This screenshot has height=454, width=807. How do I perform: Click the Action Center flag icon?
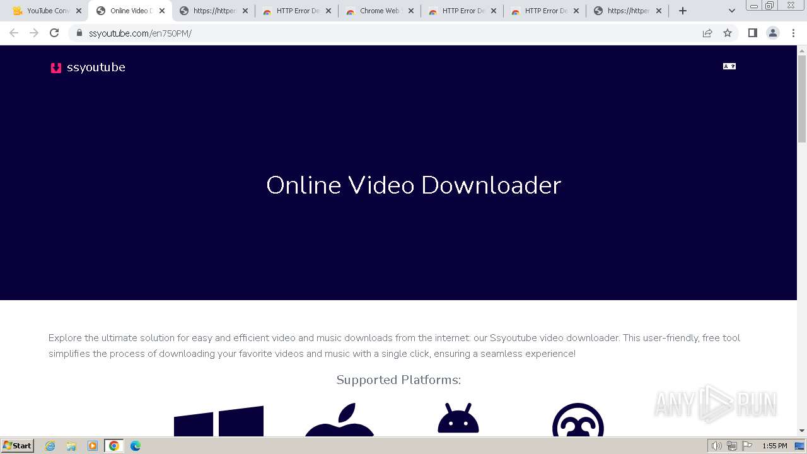click(747, 446)
